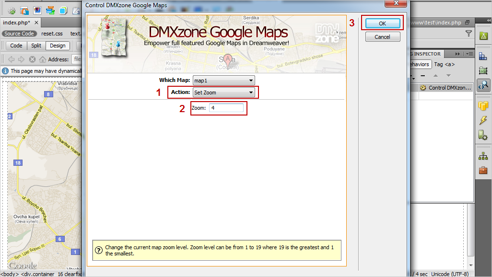Click the body tag in tag selector

(10, 274)
